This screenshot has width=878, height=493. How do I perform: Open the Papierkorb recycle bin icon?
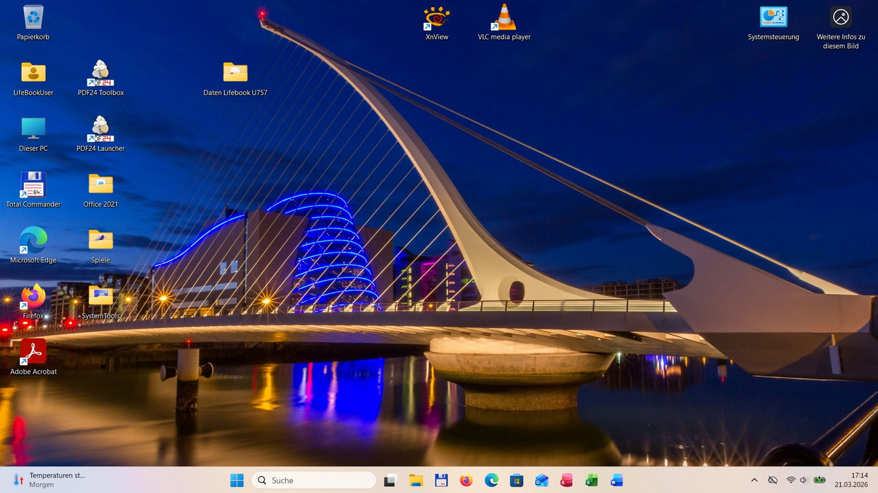click(33, 18)
